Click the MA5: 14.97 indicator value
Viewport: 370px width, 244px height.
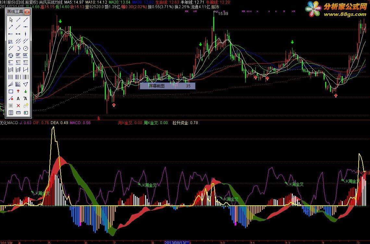[x=74, y=2]
